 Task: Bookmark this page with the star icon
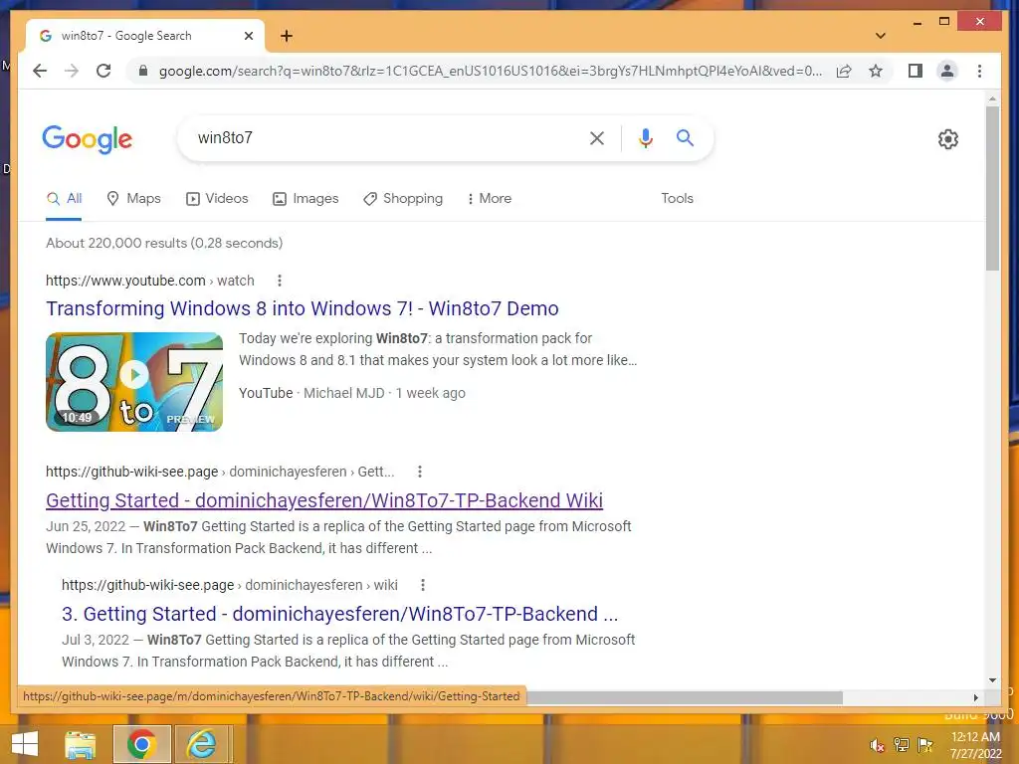[x=876, y=71]
